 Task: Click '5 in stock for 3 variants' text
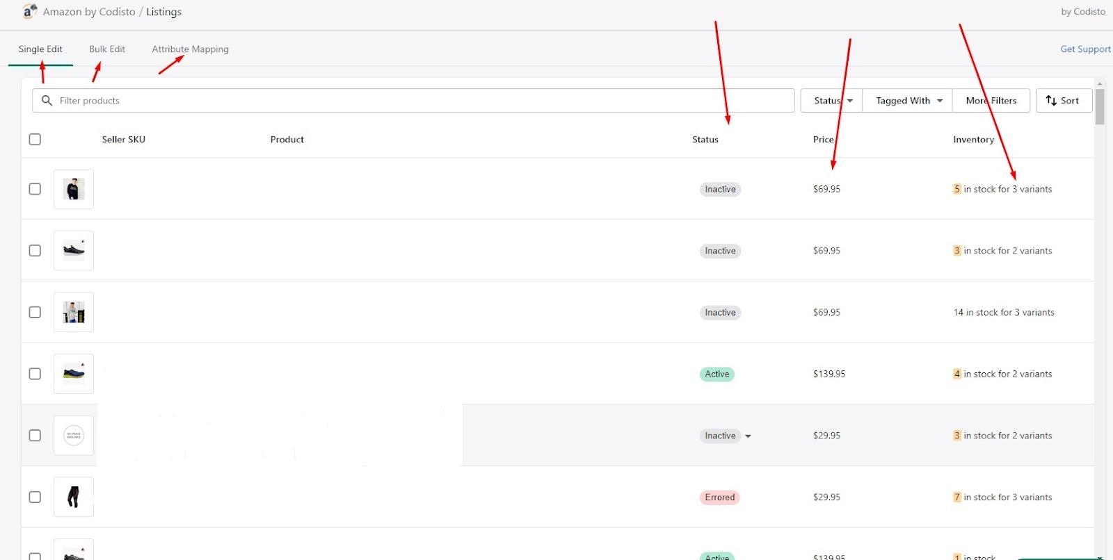click(x=1002, y=189)
